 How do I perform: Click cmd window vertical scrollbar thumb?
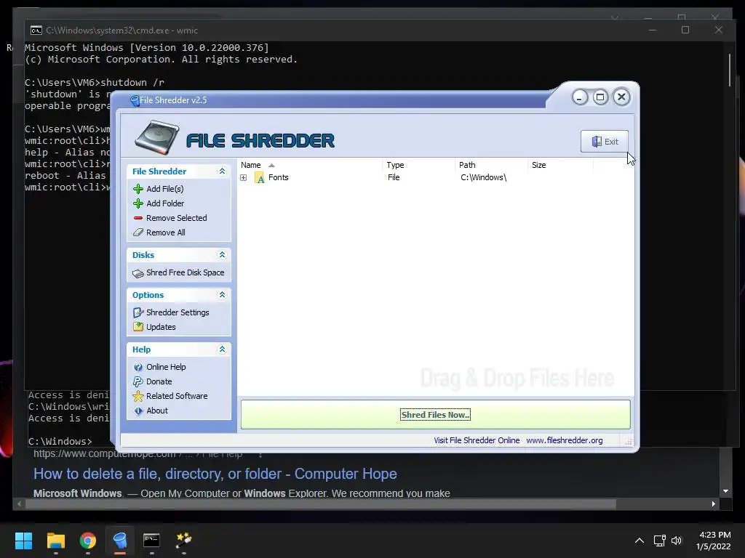tap(730, 70)
